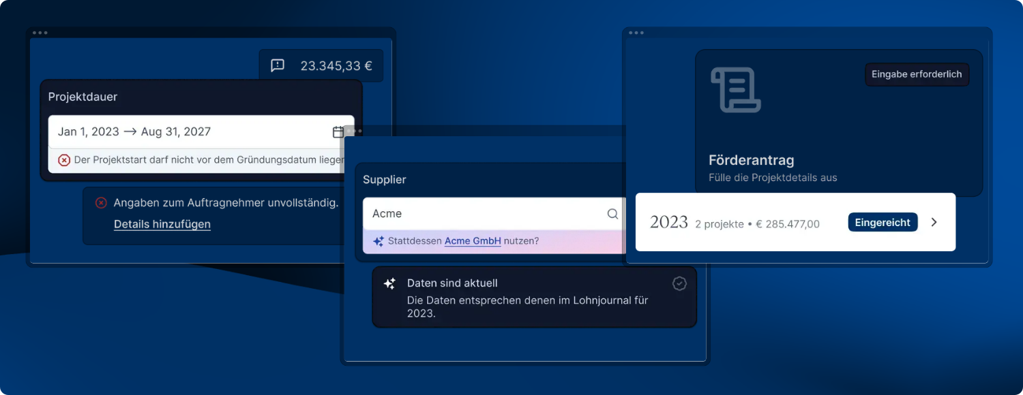Click sparkle icon beside Daten sind aktuell
This screenshot has height=395, width=1023.
(389, 284)
